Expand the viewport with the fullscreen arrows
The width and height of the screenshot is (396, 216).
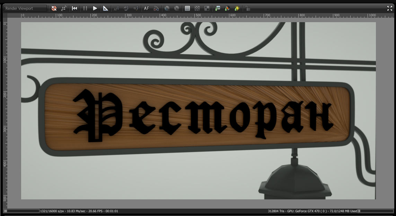pyautogui.click(x=390, y=8)
